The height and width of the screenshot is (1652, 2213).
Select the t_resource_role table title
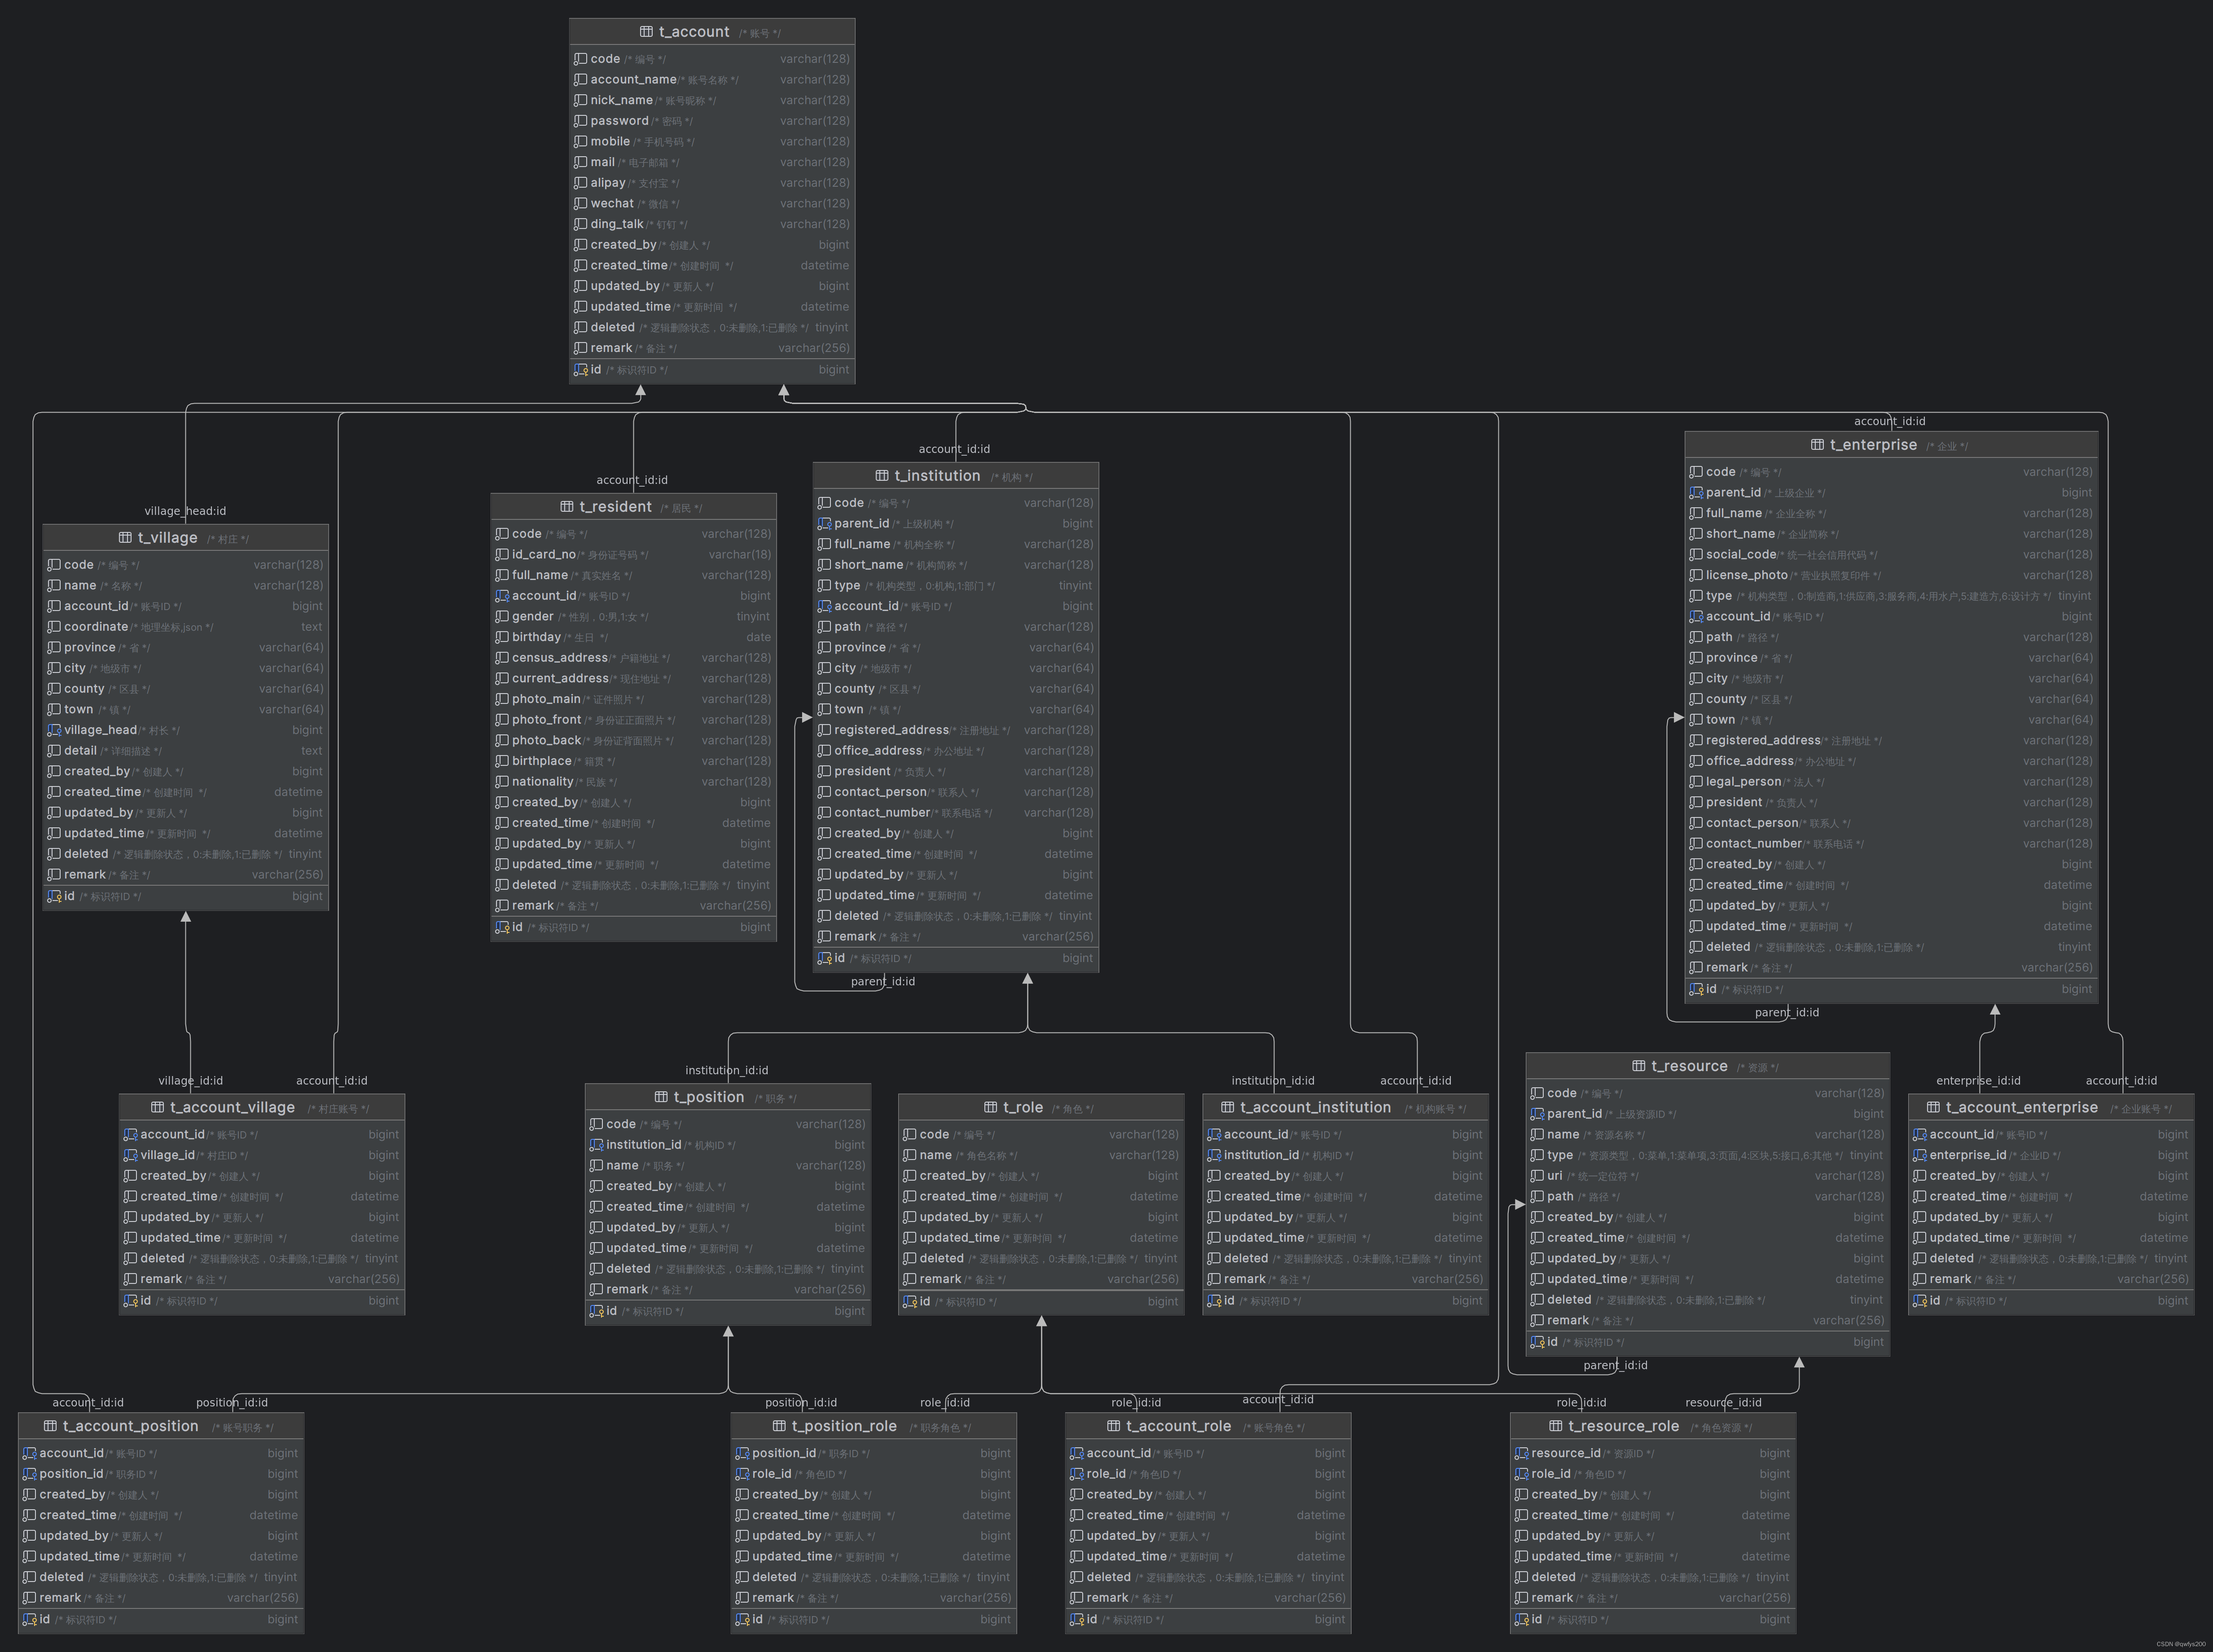click(x=1623, y=1426)
